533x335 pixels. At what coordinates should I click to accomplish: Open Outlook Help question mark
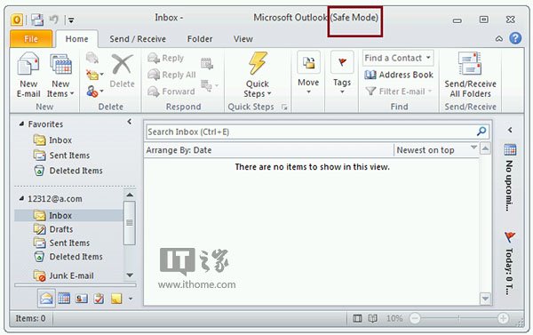[x=515, y=38]
